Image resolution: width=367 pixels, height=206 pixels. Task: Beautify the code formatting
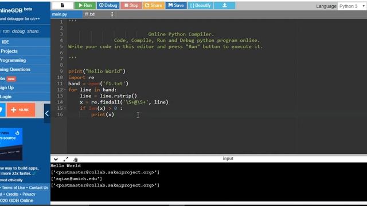click(x=200, y=5)
